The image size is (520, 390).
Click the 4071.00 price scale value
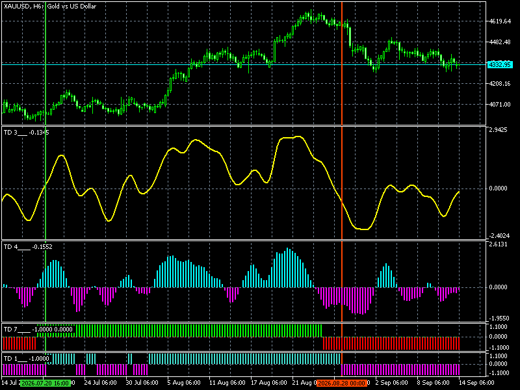[500, 105]
